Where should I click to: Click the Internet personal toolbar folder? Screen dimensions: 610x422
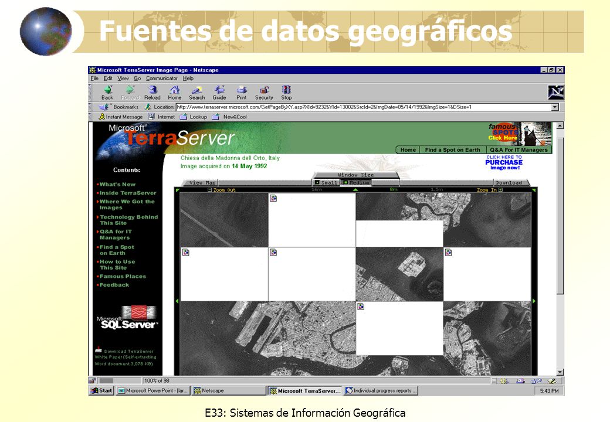point(162,117)
